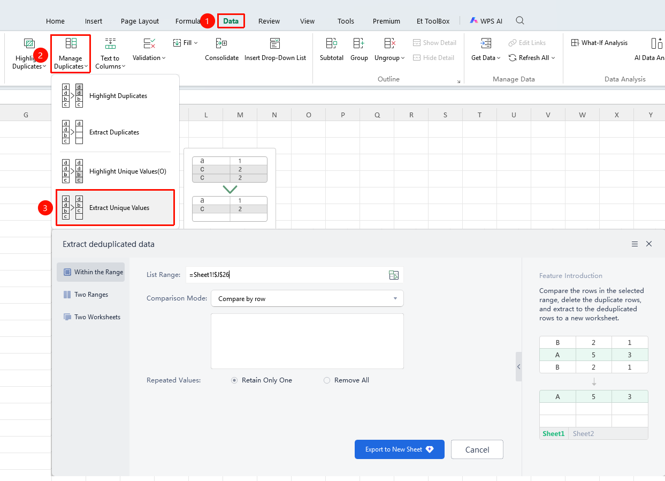Switch to the Home tab
Viewport: 665px width, 481px height.
point(55,21)
